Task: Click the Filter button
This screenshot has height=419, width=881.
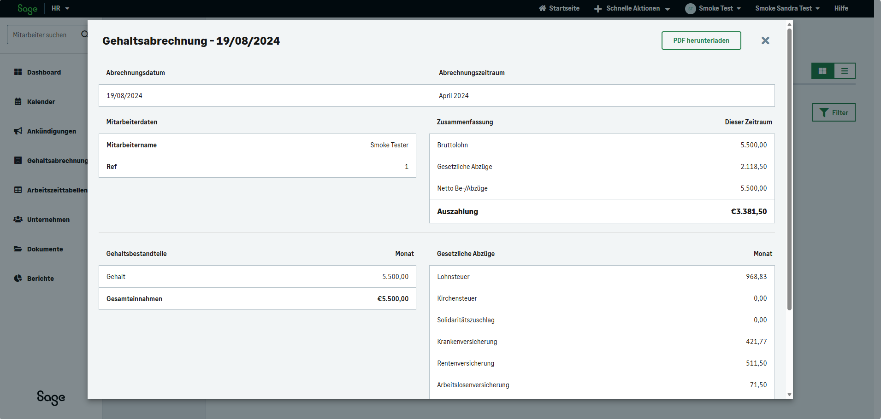Action: coord(834,112)
